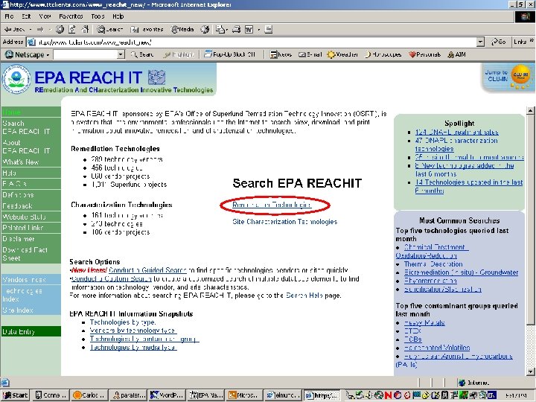Click the Edit with Word toolbar icon

coord(249,29)
